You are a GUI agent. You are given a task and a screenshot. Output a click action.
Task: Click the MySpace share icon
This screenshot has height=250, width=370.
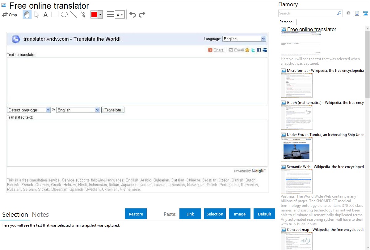point(265,50)
